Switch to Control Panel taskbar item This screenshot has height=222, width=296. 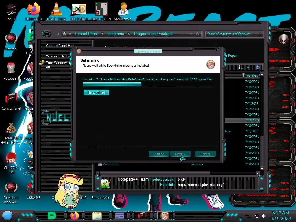pos(142,216)
